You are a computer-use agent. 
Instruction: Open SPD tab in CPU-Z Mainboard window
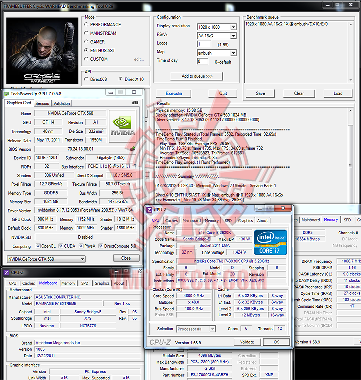[85, 283]
